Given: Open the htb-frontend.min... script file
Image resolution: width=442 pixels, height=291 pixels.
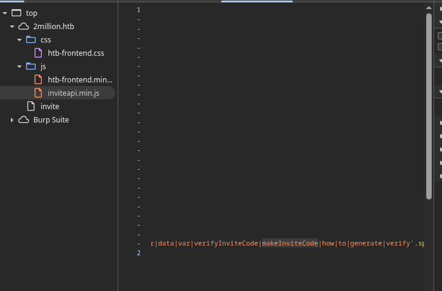Looking at the screenshot, I should [x=80, y=80].
